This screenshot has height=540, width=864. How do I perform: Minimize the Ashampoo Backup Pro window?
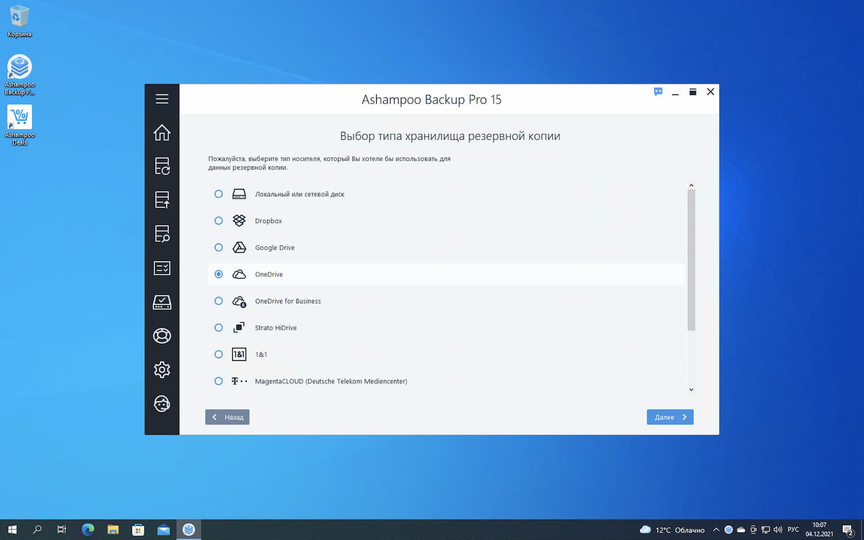(675, 92)
